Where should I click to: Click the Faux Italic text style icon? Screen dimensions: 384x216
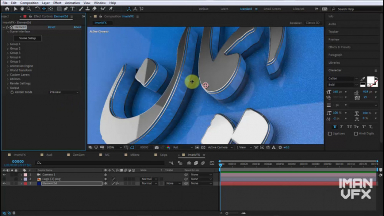pyautogui.click(x=342, y=127)
